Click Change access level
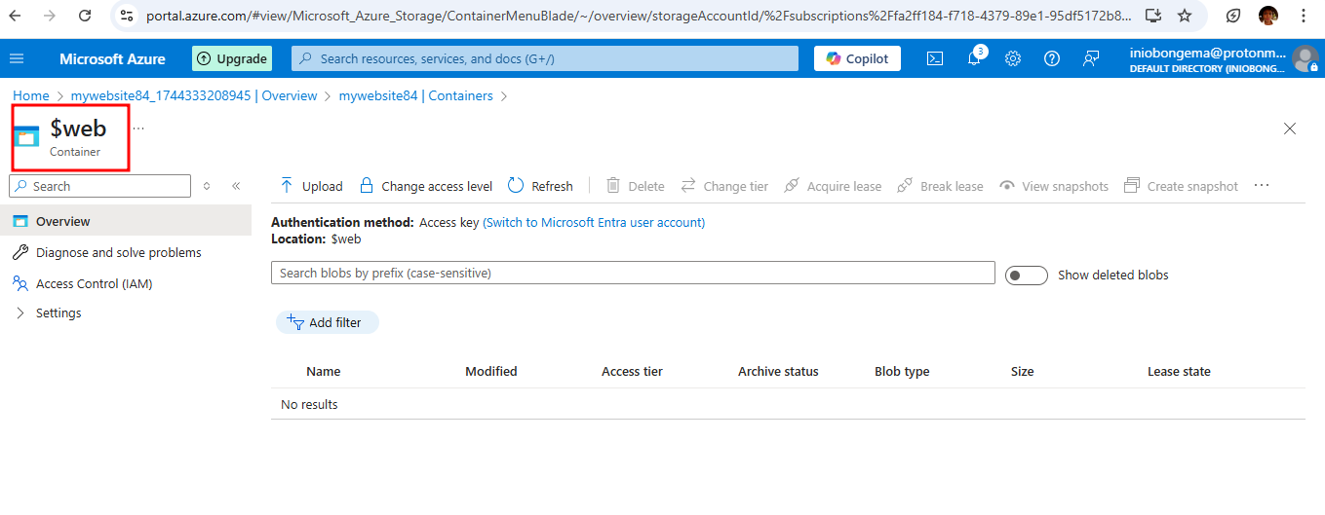Viewport: 1325px width, 515px height. (426, 186)
